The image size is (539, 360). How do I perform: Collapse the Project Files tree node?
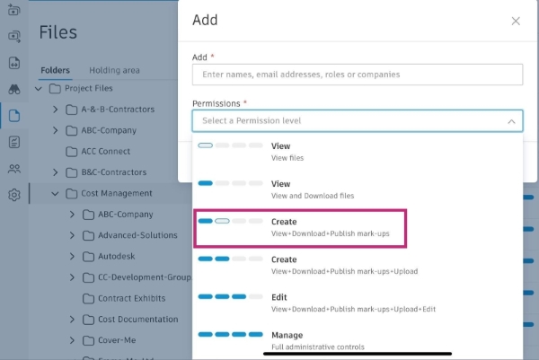click(39, 89)
